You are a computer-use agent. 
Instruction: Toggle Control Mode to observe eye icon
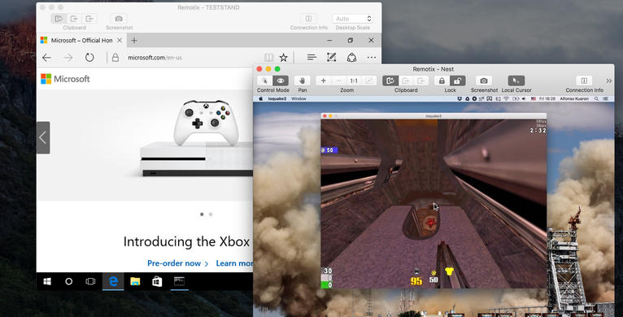pyautogui.click(x=281, y=81)
